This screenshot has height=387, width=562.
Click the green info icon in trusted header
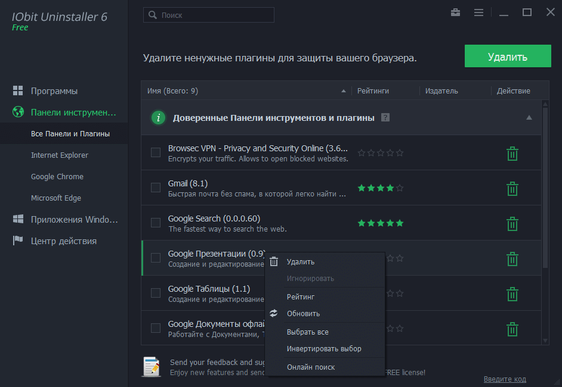tap(158, 117)
